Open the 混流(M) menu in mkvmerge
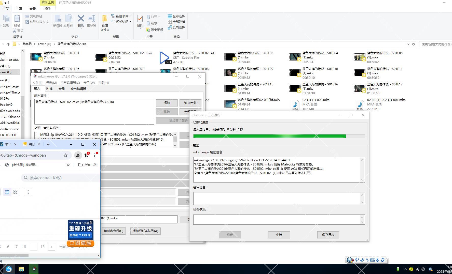The height and width of the screenshot is (274, 452). 51,83
